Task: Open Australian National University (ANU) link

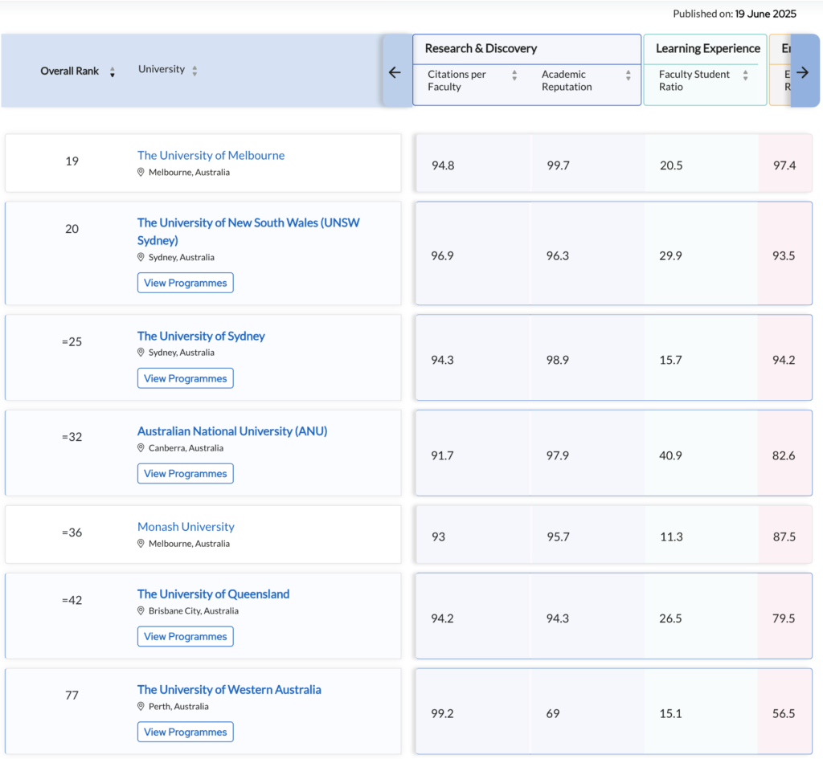Action: 232,431
